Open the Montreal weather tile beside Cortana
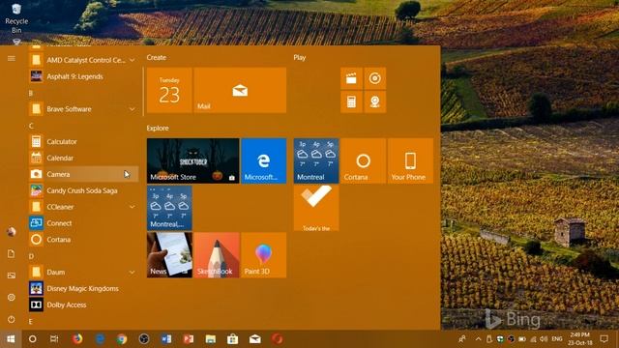Screen dimensions: 619x348 click(x=316, y=160)
